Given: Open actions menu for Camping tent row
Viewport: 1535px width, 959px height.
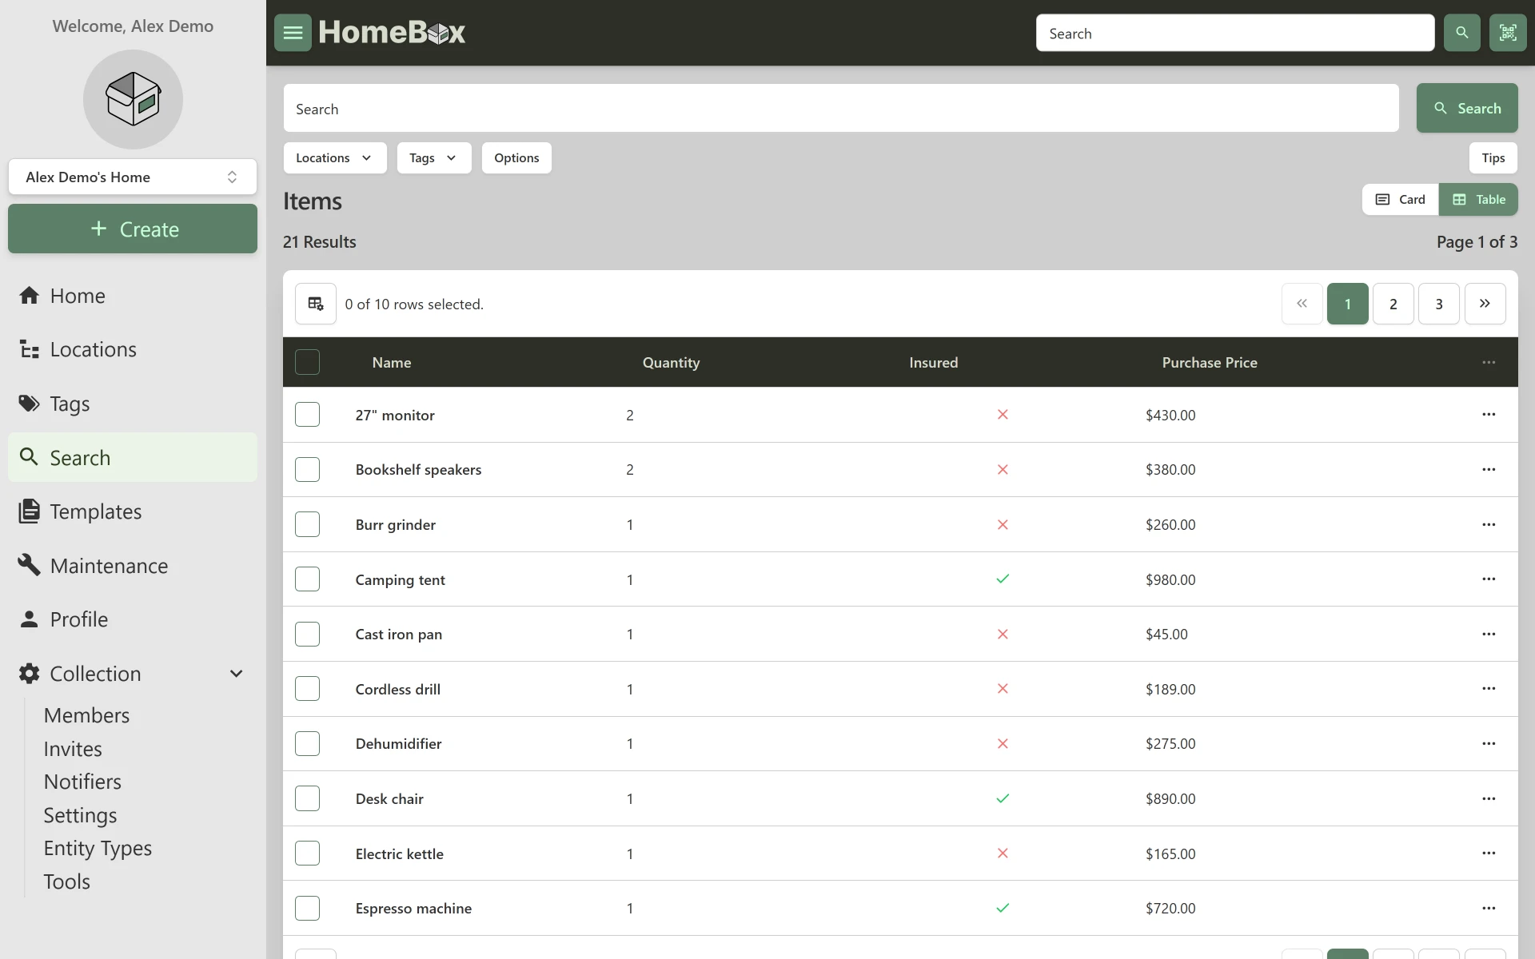Looking at the screenshot, I should click(x=1489, y=579).
